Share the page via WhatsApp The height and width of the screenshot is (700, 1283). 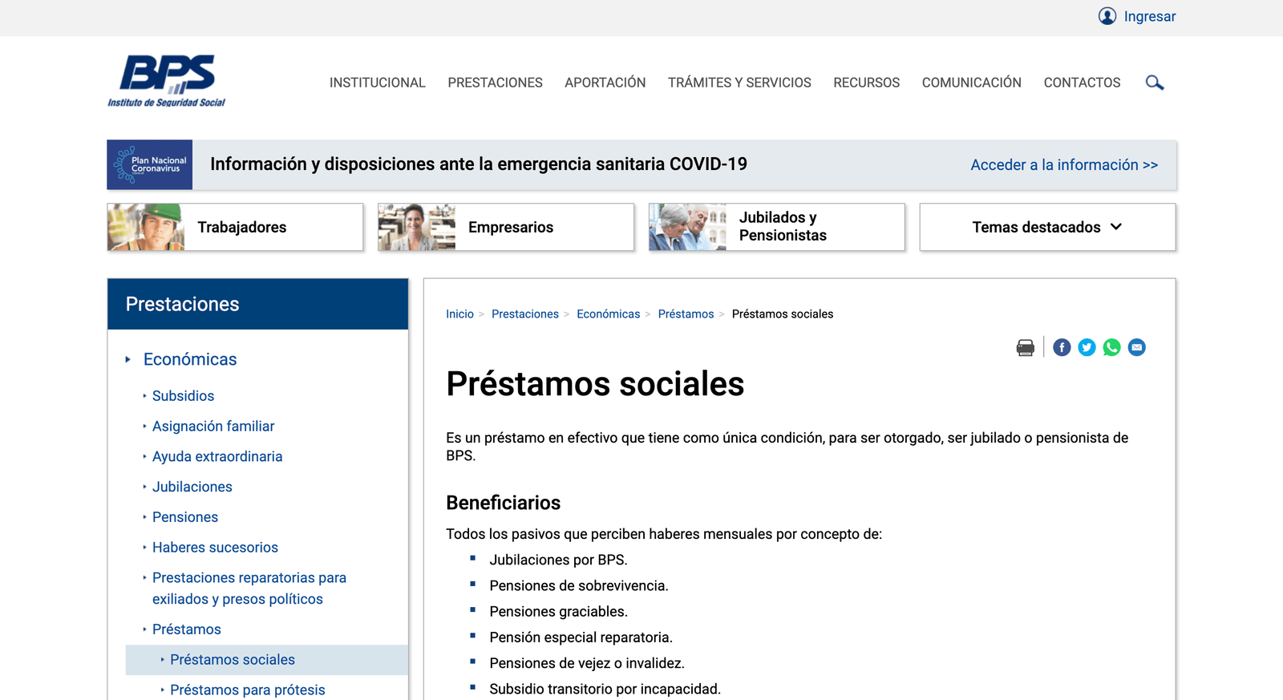[1111, 347]
